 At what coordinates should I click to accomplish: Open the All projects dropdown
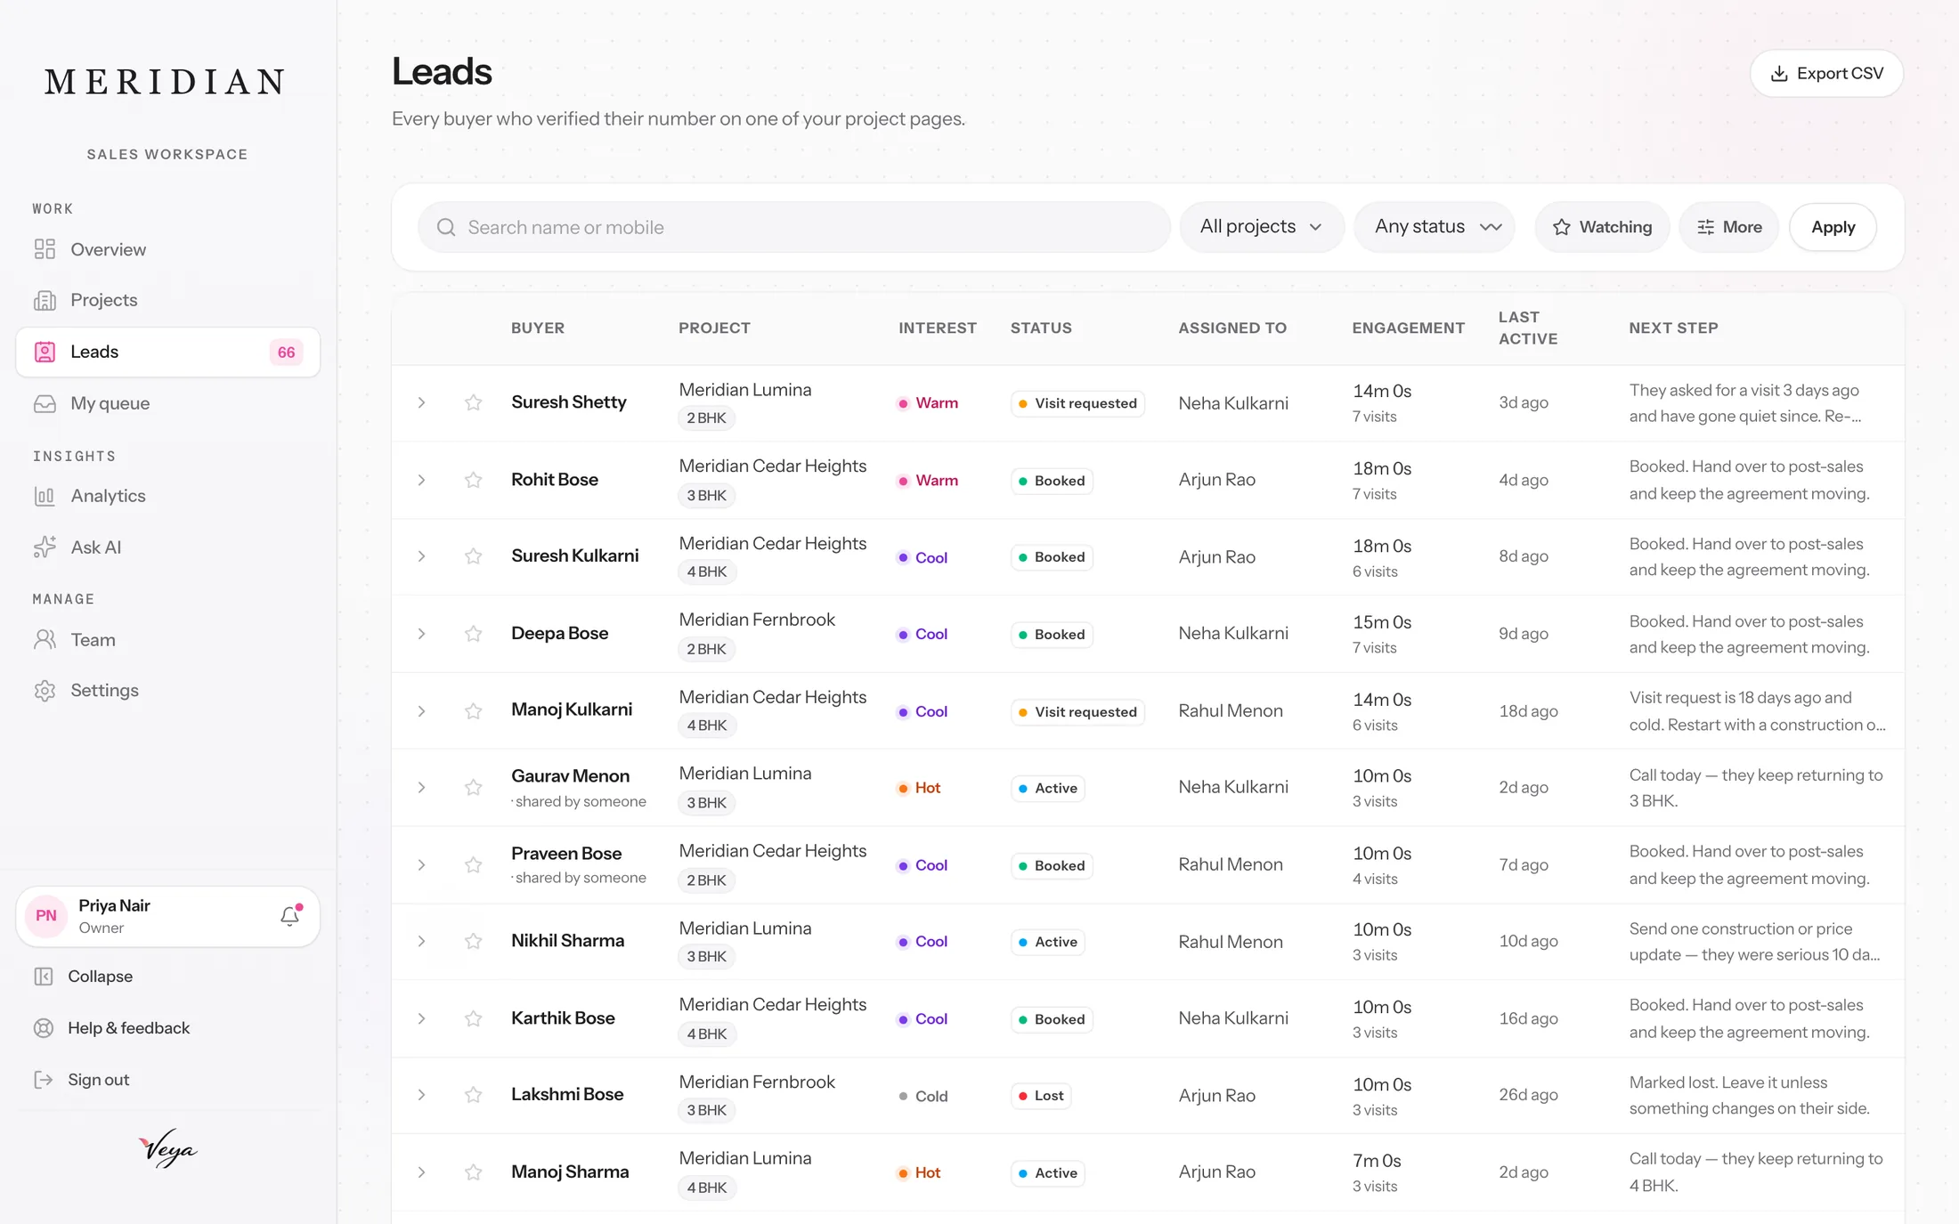click(1261, 227)
